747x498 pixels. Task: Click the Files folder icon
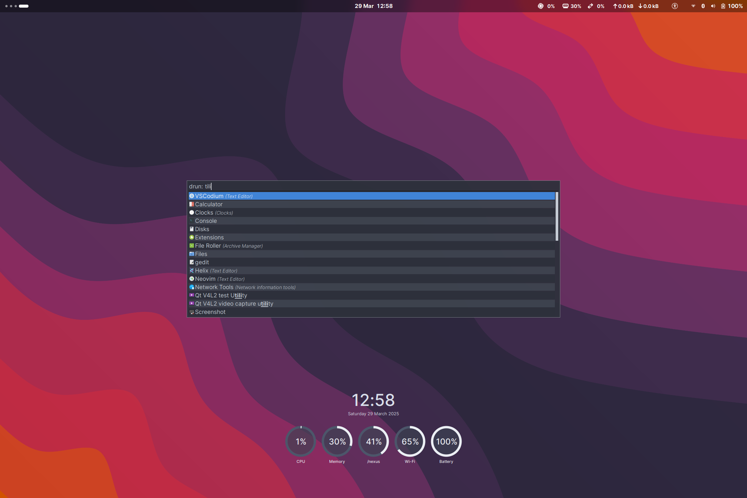point(192,254)
